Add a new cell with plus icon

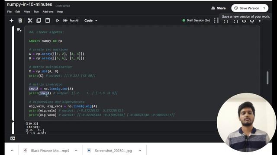pyautogui.click(x=11, y=21)
